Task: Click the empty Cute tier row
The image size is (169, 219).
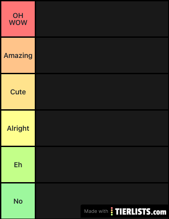Action: 102,92
